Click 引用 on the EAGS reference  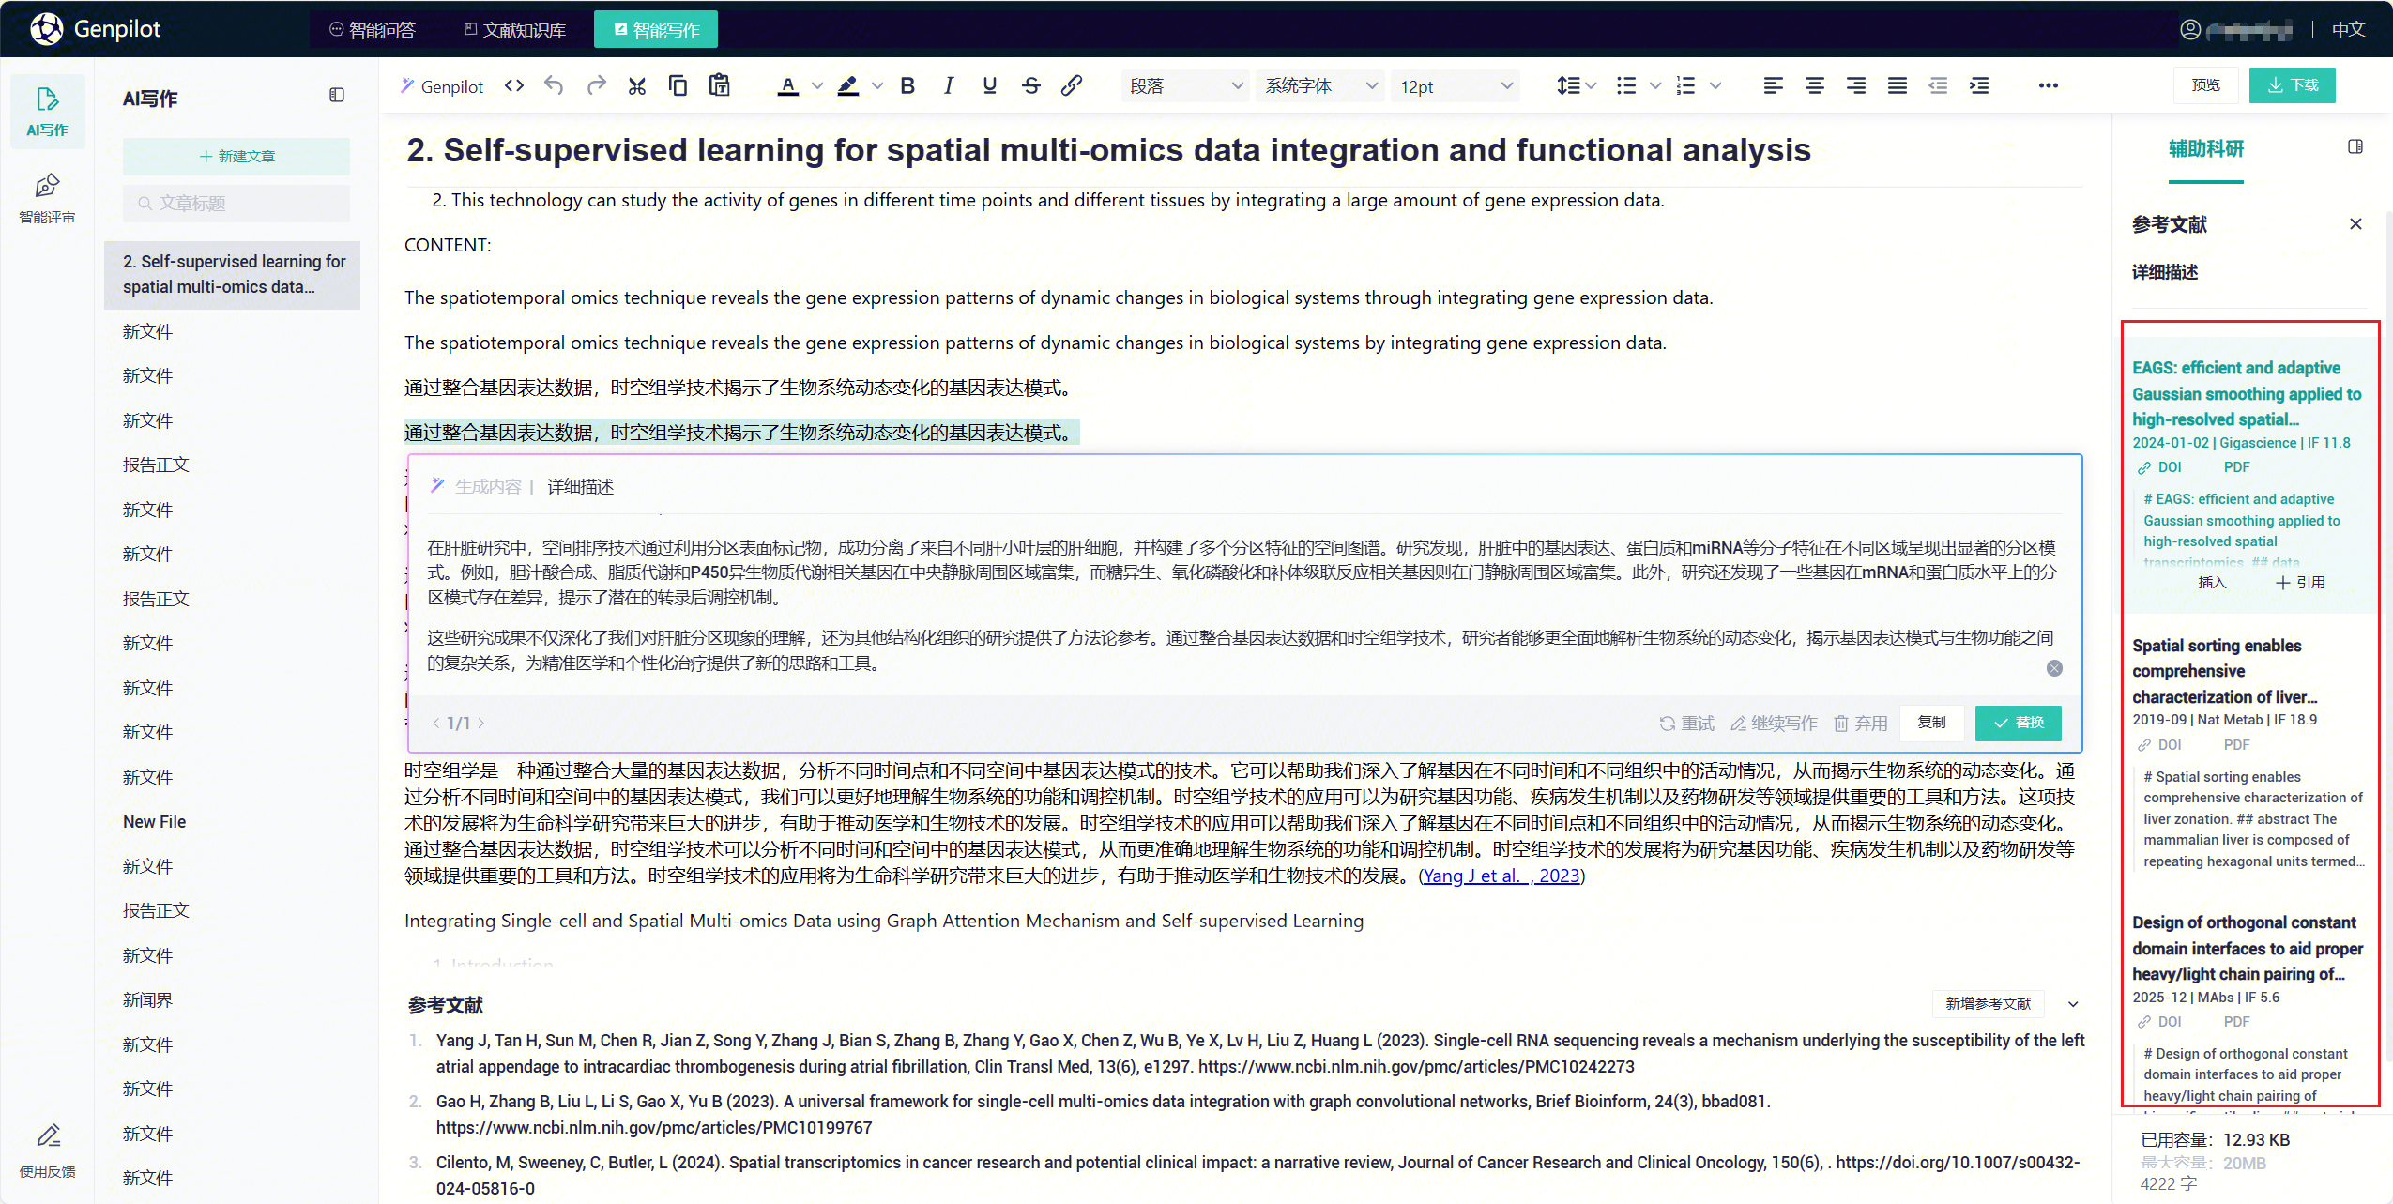(x=2301, y=582)
